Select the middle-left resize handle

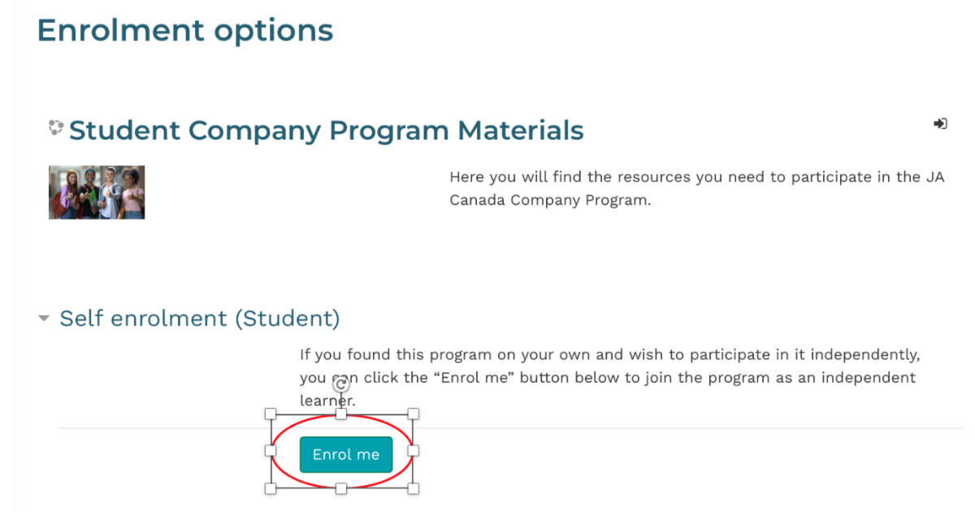[271, 450]
